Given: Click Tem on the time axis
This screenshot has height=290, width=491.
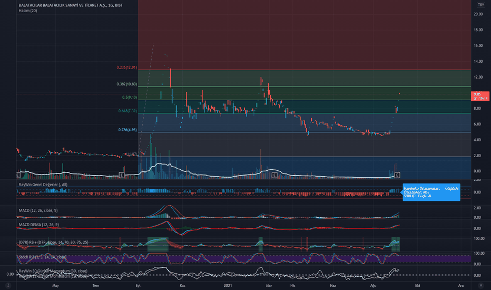Looking at the screenshot, I should 96,286.
